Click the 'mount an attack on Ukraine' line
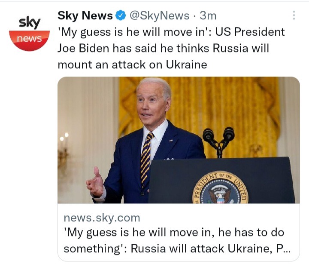Image resolution: width=309 pixels, height=264 pixels. pos(133,64)
